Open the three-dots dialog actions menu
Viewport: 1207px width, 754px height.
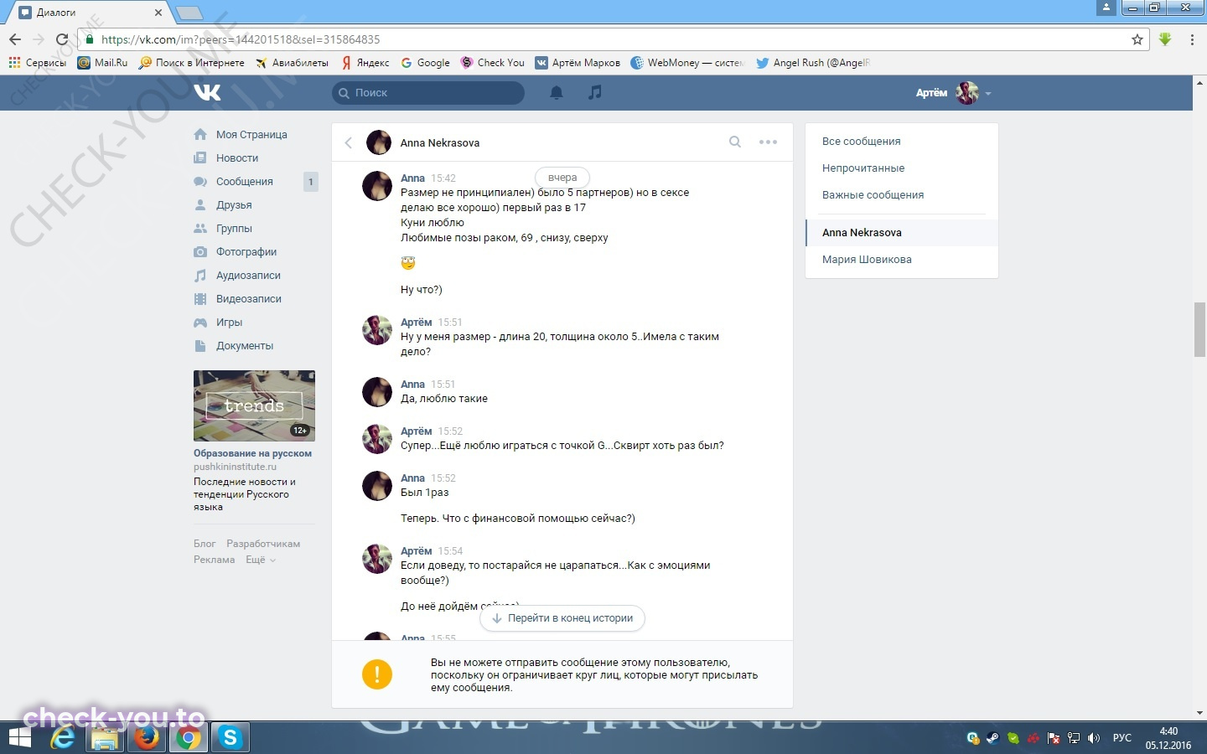click(768, 142)
